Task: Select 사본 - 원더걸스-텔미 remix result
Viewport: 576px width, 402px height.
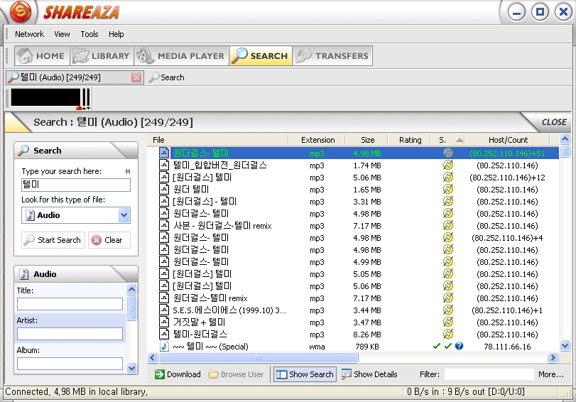Action: pos(353,226)
